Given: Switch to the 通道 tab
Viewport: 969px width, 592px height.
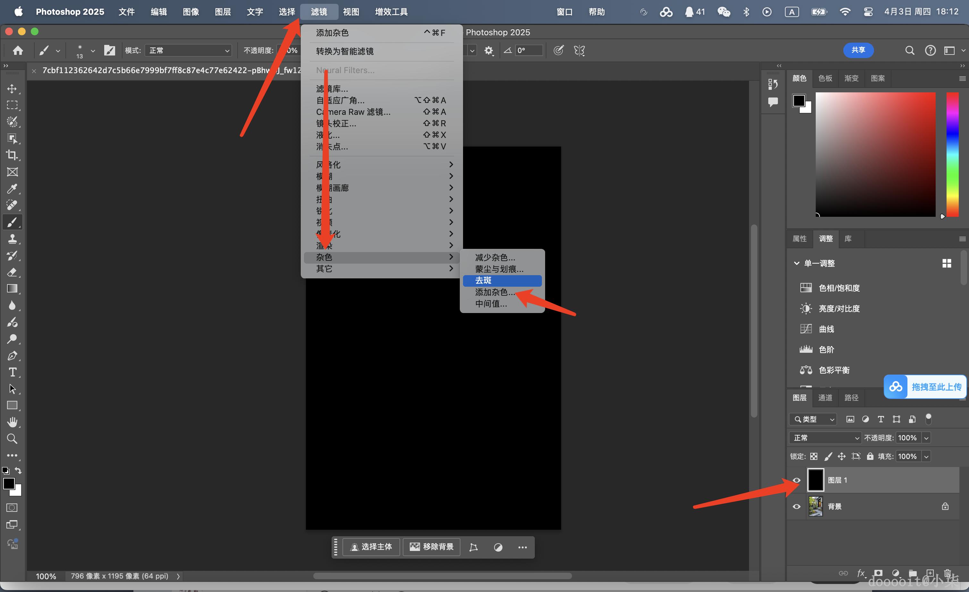Looking at the screenshot, I should point(825,398).
